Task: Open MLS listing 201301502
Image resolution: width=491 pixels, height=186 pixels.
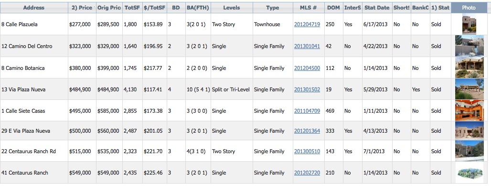Action: (307, 89)
